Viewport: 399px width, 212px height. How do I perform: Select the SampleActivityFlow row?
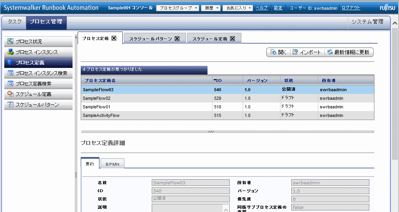tap(227, 115)
